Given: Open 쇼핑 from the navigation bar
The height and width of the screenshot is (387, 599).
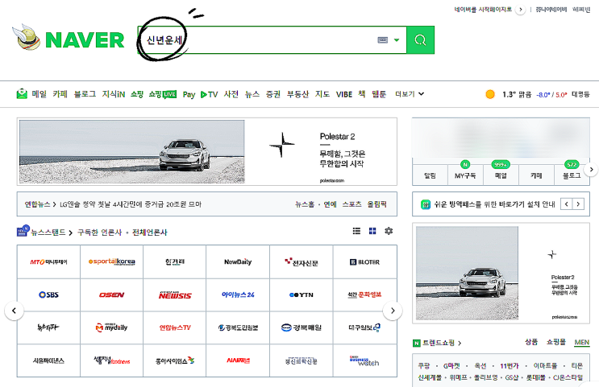Looking at the screenshot, I should coord(137,94).
